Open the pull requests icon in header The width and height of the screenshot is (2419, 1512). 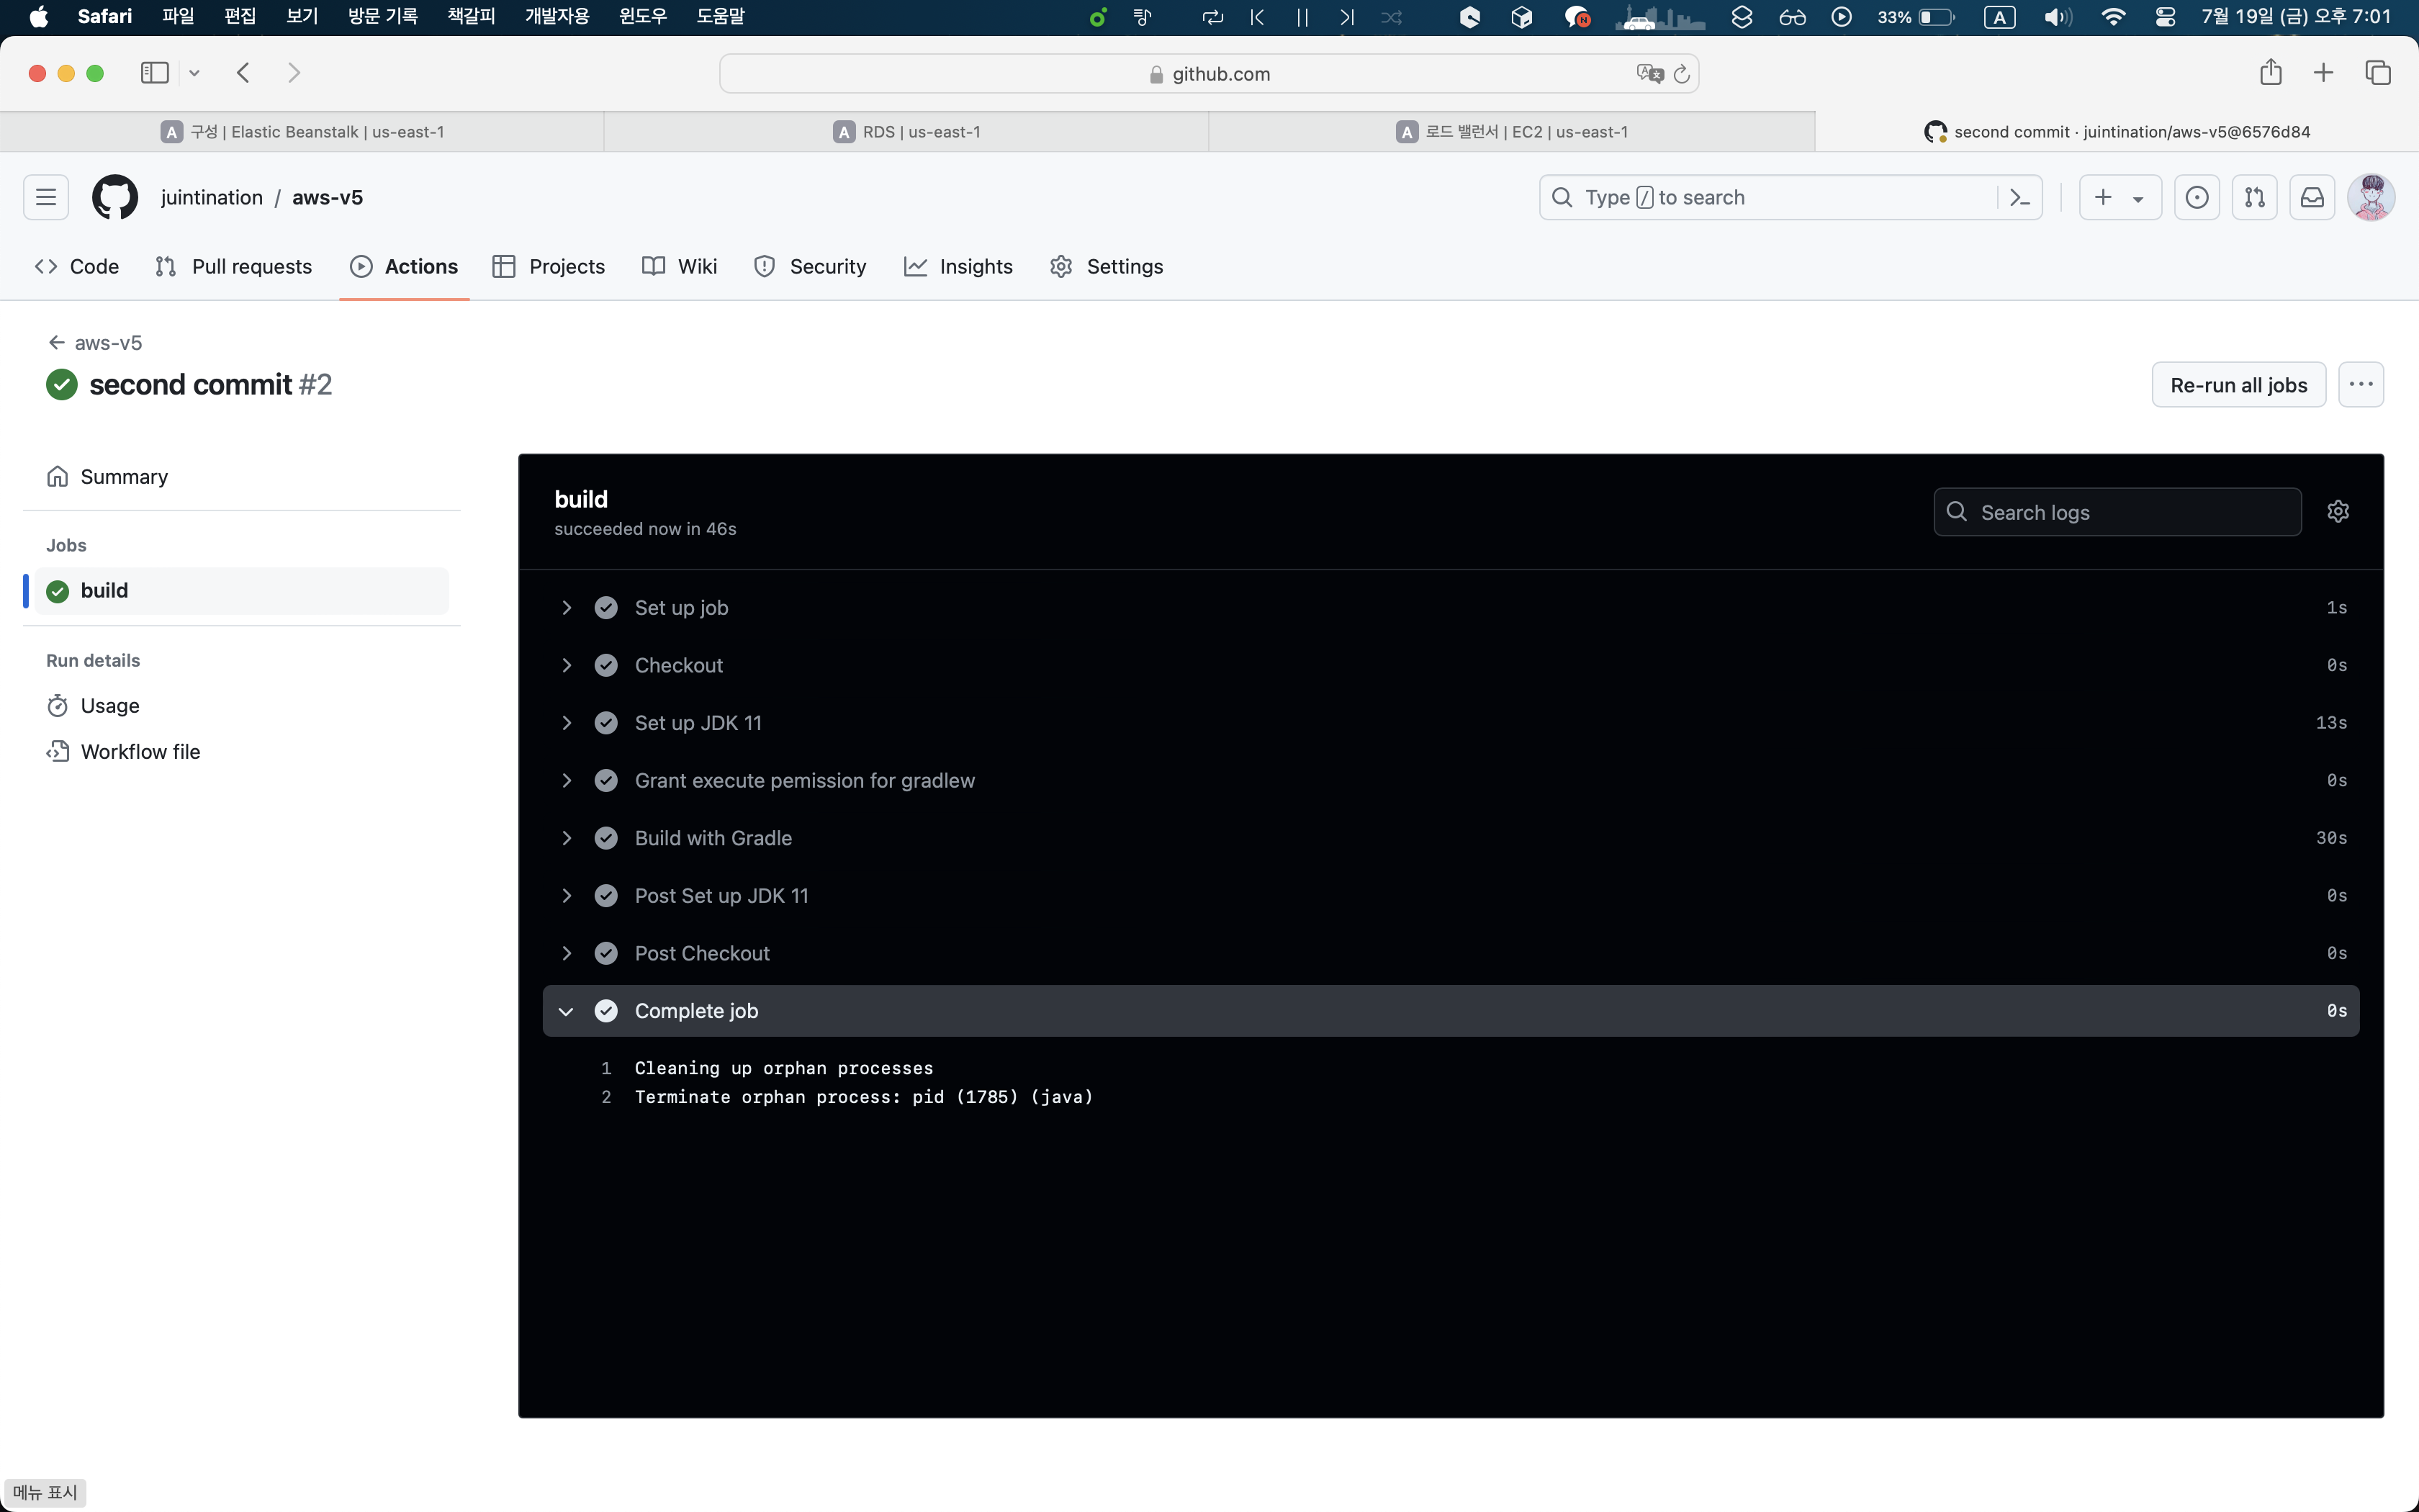click(2254, 197)
